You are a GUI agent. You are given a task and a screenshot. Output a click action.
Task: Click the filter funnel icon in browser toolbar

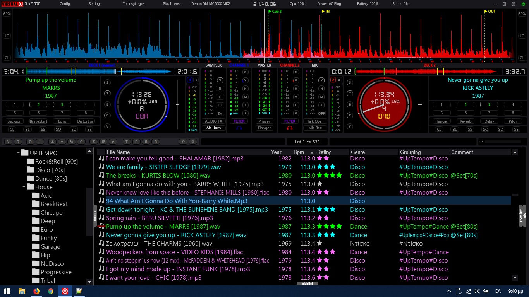[x=93, y=142]
